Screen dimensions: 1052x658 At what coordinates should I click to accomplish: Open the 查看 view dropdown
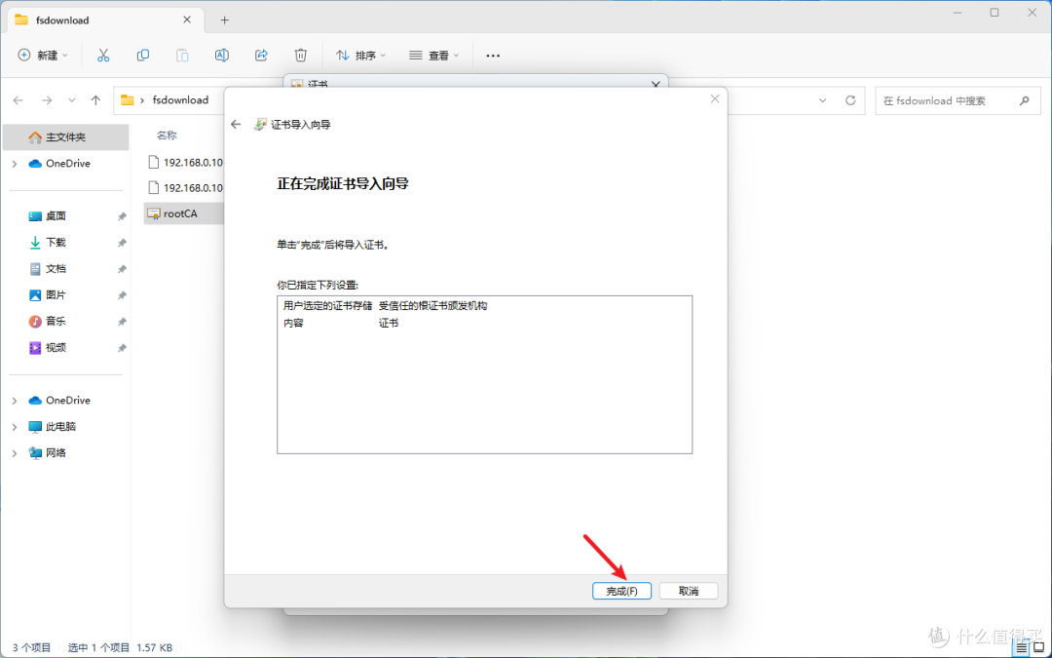(x=434, y=56)
